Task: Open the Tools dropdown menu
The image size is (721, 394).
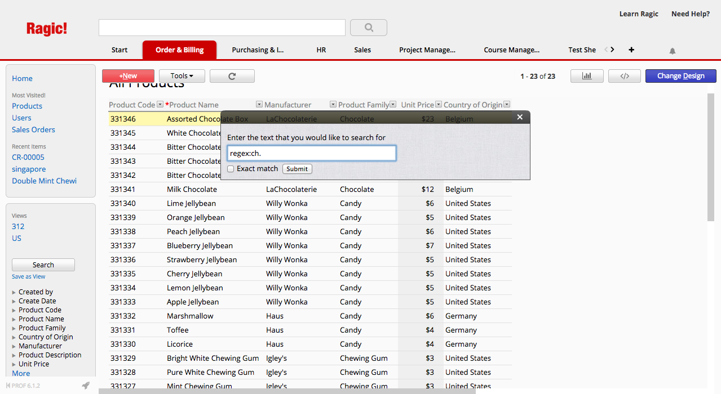Action: tap(182, 76)
